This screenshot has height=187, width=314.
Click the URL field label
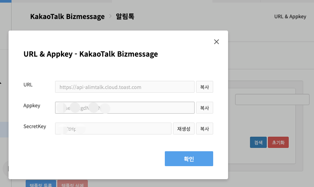28,85
